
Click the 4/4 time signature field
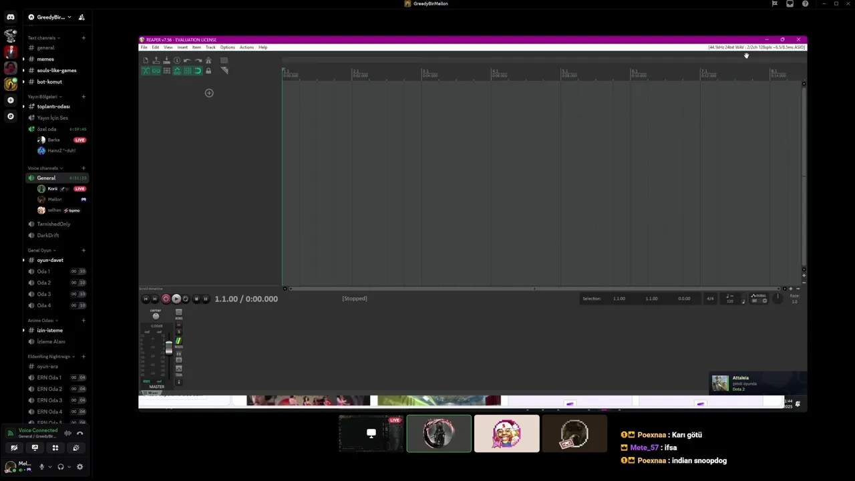[710, 299]
